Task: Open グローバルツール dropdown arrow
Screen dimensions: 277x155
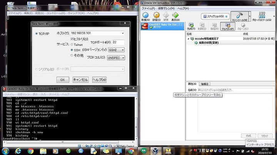Action: tap(274, 16)
